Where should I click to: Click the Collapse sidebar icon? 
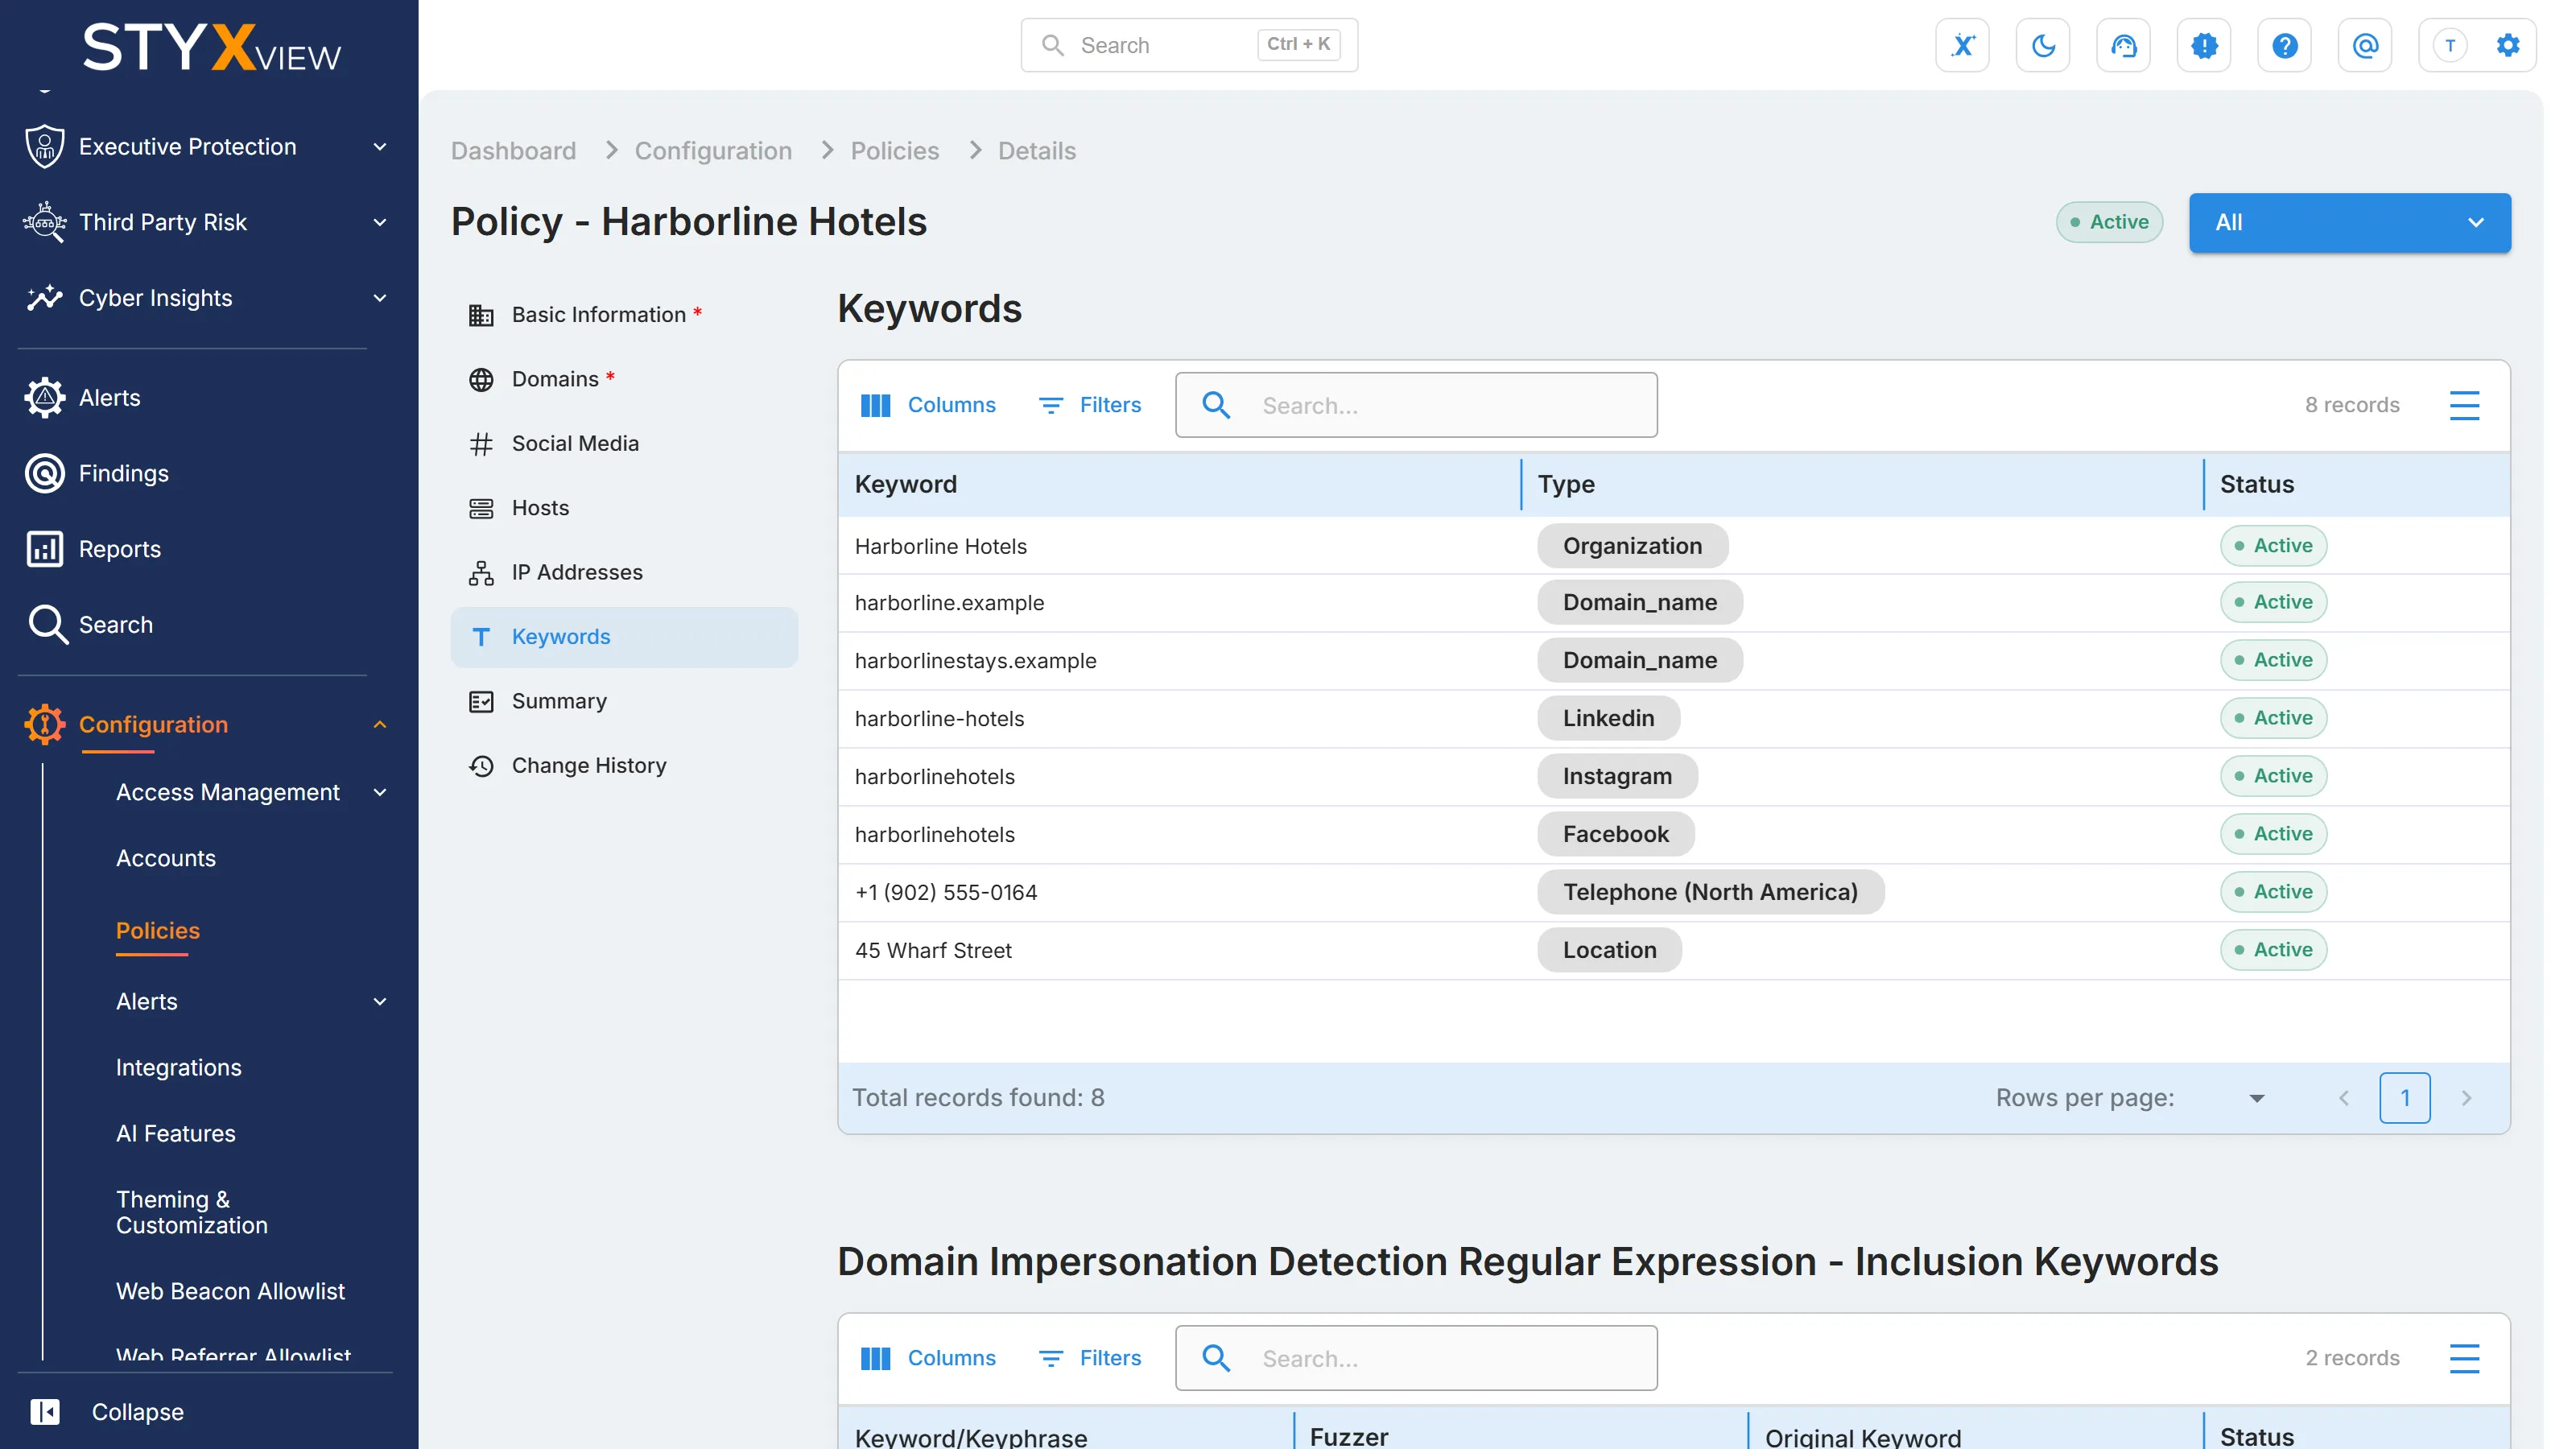[x=45, y=1411]
